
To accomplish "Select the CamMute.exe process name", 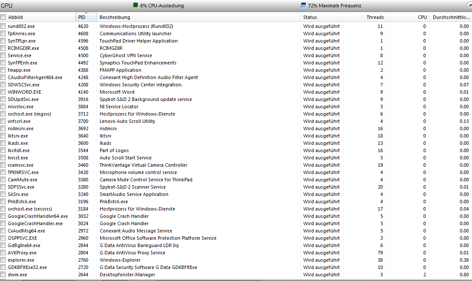I will tap(23, 180).
